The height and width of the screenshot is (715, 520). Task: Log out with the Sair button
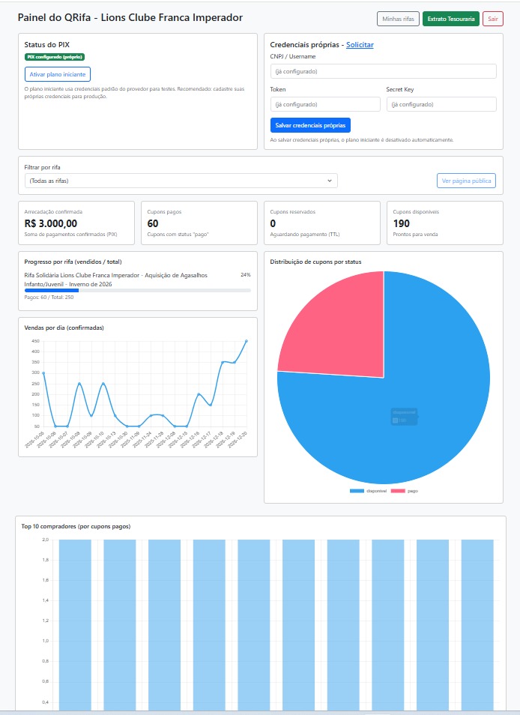pyautogui.click(x=492, y=19)
